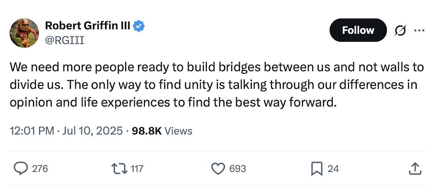Click the 276 replies count
This screenshot has height=186, width=436.
click(x=40, y=169)
